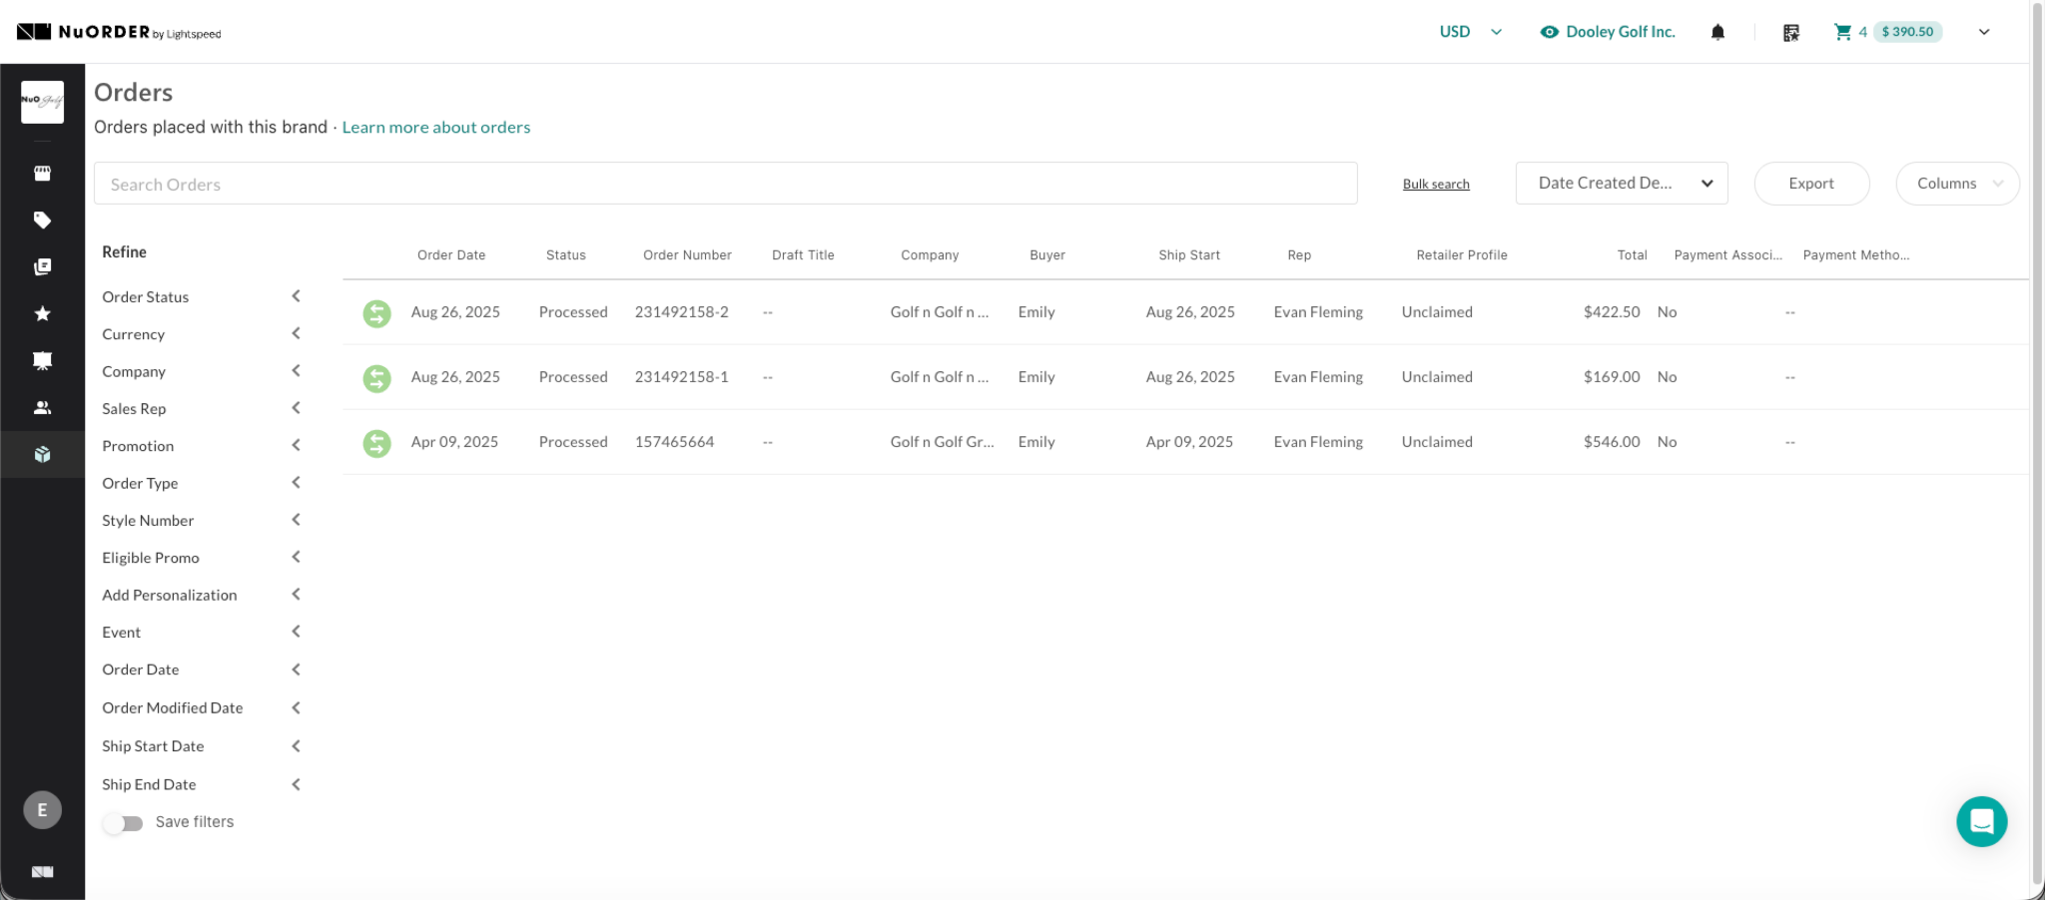Open the price tag icon in the sidebar
The image size is (2045, 900).
click(42, 220)
